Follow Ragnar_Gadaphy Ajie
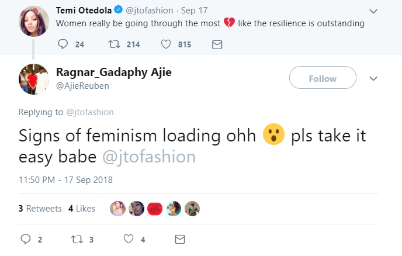The height and width of the screenshot is (256, 402). click(323, 78)
